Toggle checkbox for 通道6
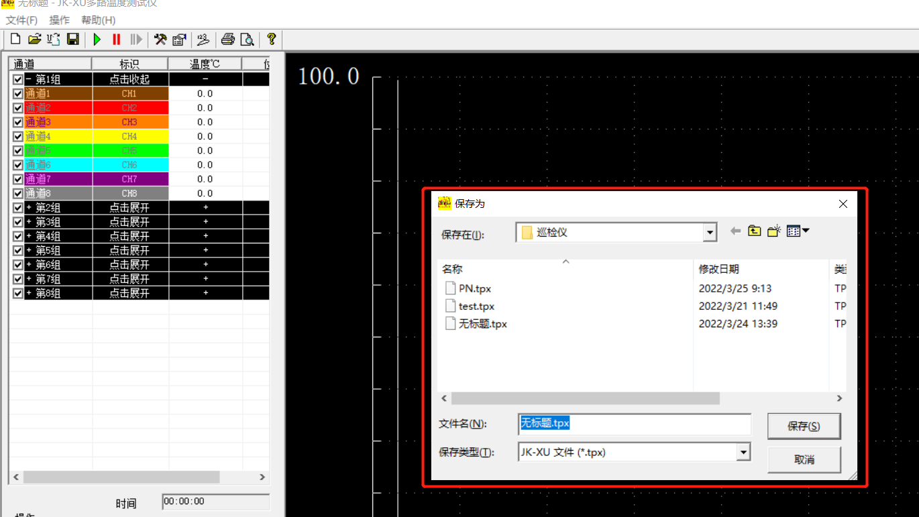This screenshot has height=517, width=919. pyautogui.click(x=18, y=165)
